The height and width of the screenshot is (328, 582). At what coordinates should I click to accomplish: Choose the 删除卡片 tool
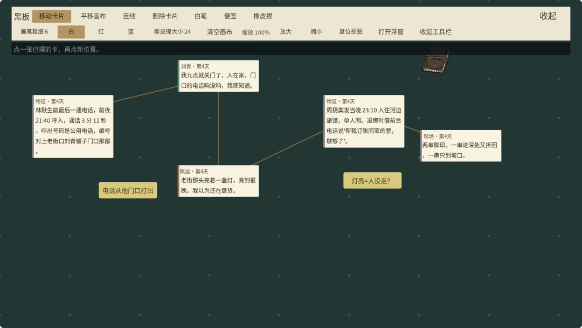pyautogui.click(x=165, y=16)
